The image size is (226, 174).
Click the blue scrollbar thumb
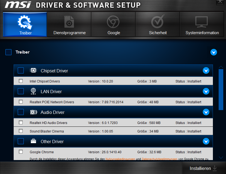221,89
